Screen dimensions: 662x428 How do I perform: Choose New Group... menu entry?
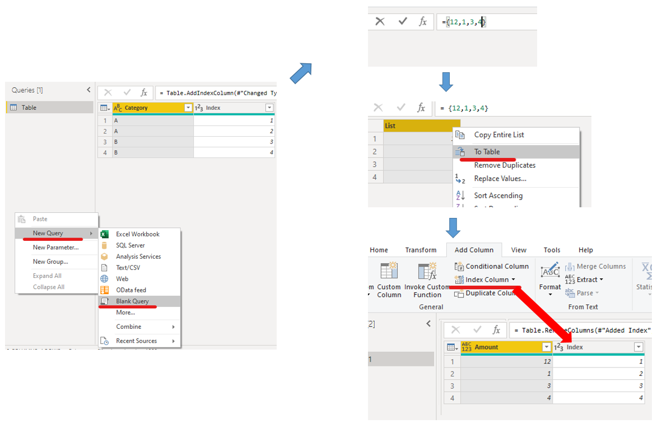tap(57, 262)
